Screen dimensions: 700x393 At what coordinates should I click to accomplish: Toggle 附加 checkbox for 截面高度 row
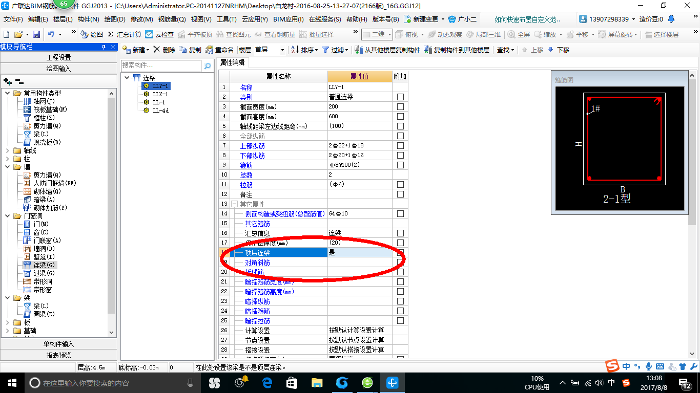coord(400,116)
